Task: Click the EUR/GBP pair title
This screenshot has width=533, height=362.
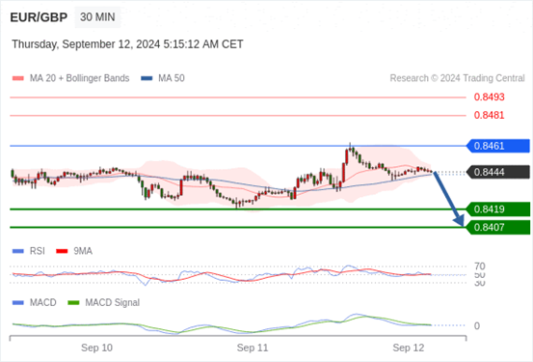Action: [39, 17]
